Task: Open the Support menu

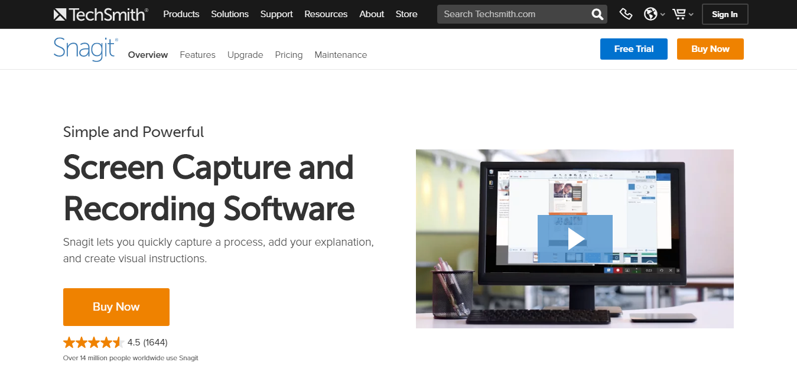Action: click(276, 14)
